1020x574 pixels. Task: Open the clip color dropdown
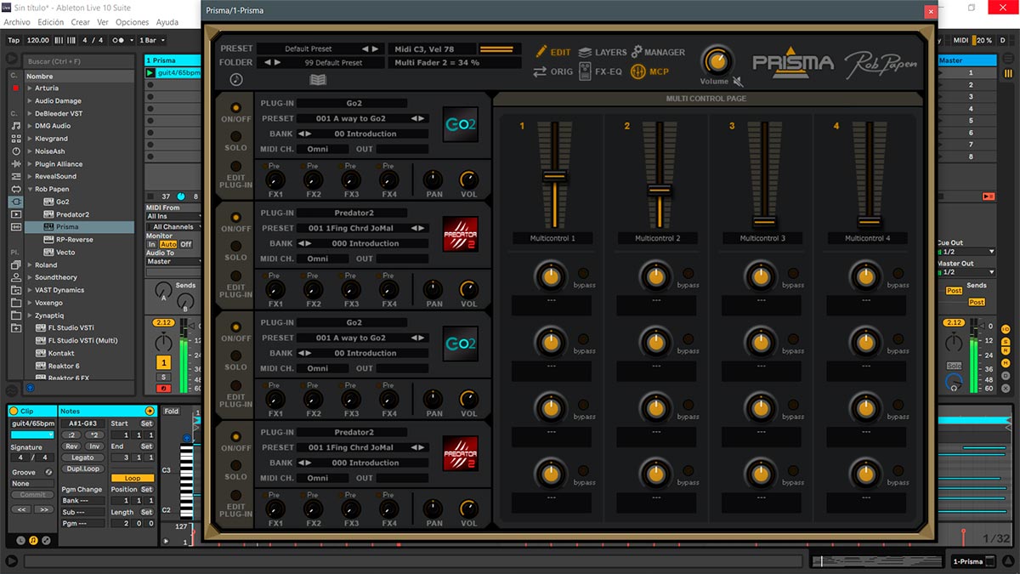click(x=32, y=435)
